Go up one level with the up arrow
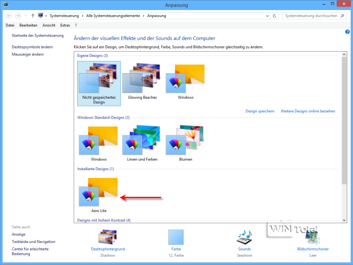The height and width of the screenshot is (265, 353). click(33, 16)
